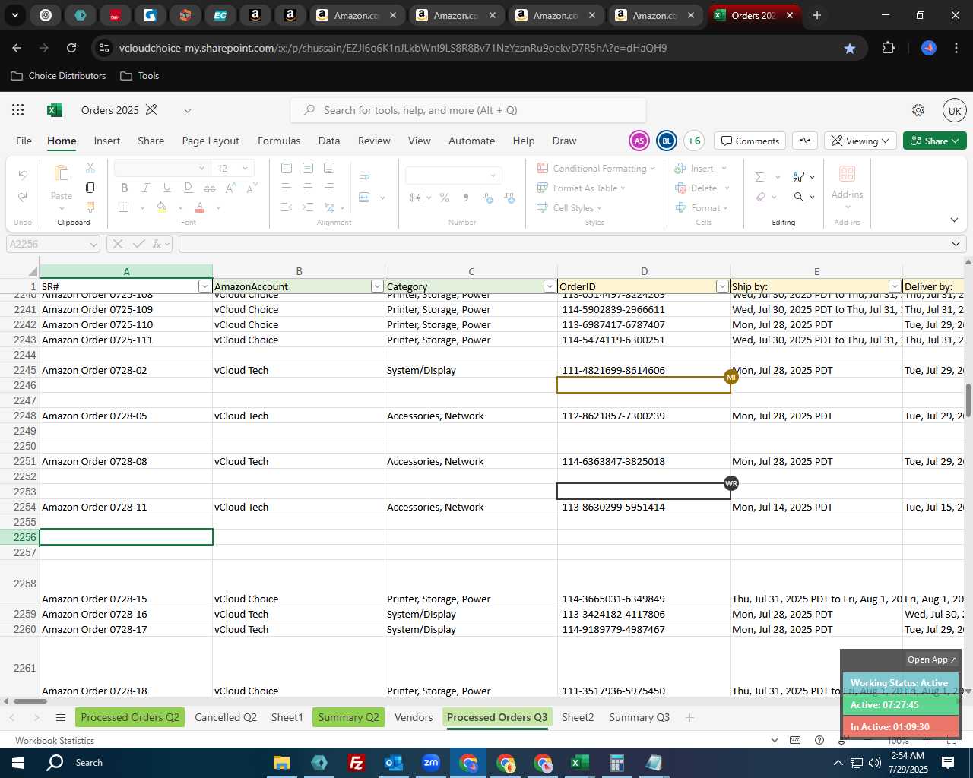Open a new browser tab
This screenshot has height=778, width=973.
(817, 15)
